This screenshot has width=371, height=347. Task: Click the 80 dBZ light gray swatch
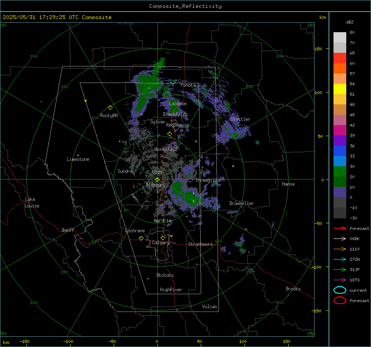coord(340,37)
